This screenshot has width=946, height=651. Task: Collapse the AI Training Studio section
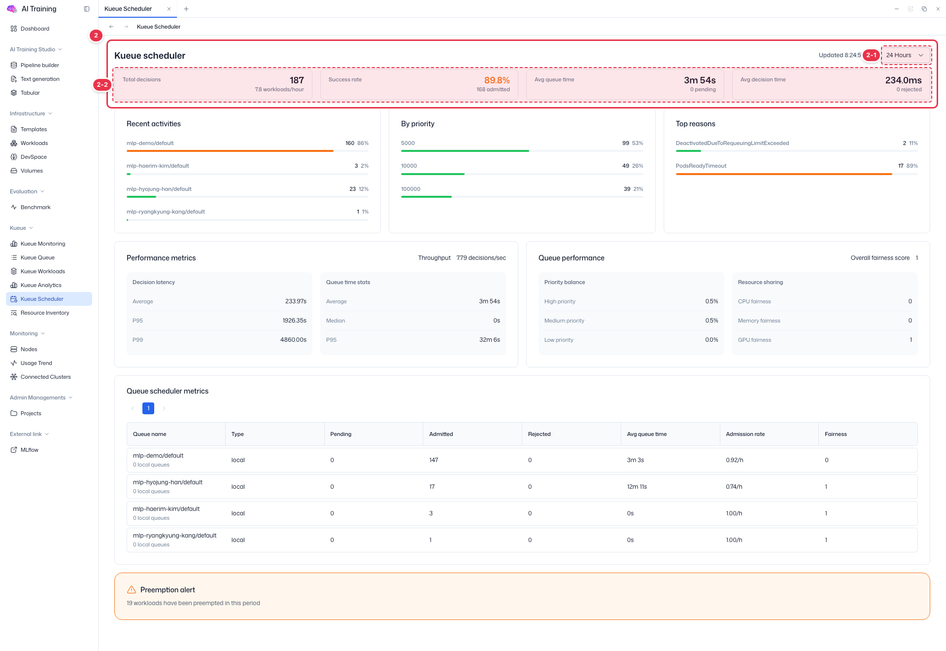coord(60,49)
